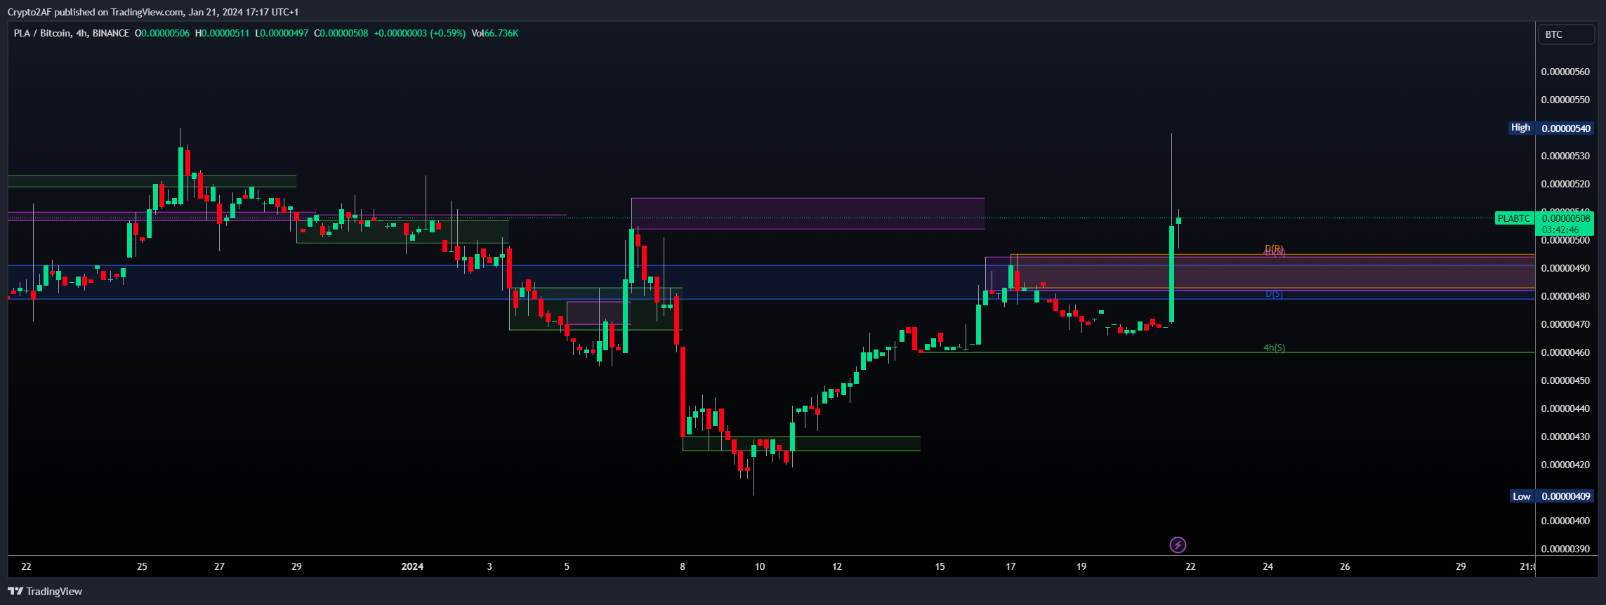Viewport: 1606px width, 605px height.
Task: Open the BTC currency selector box
Action: 1566,34
